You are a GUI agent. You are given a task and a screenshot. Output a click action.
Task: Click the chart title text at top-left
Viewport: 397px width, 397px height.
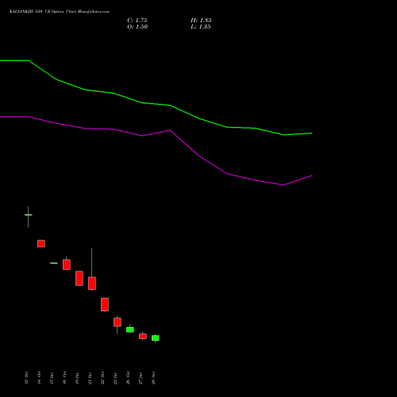coord(60,12)
